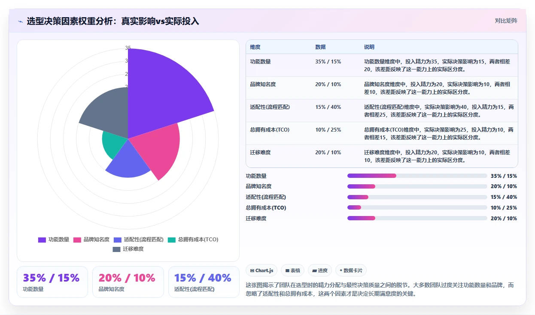Click the 适配性(流程匹配) progress bar
This screenshot has height=315, width=535.
click(x=417, y=197)
